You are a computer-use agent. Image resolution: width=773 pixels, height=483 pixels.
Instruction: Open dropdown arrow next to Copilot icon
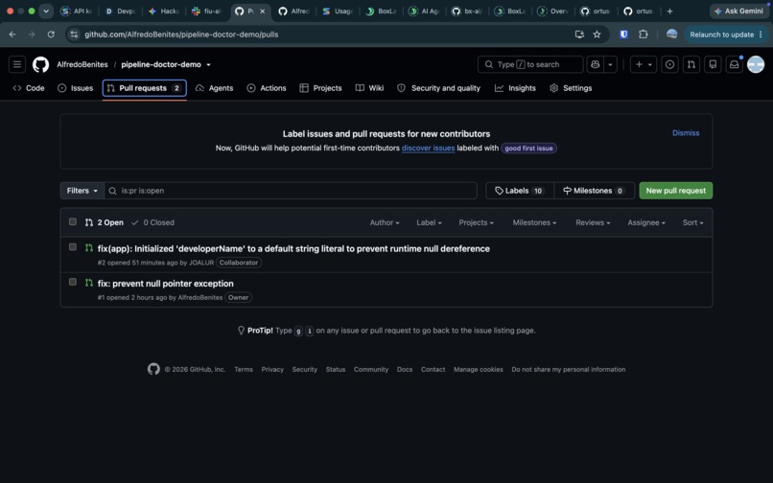tap(610, 64)
